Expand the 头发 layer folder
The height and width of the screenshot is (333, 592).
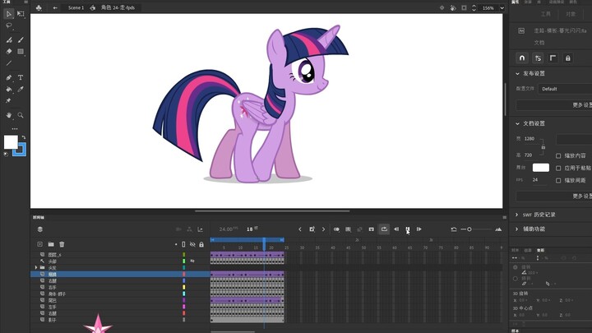[x=36, y=267]
